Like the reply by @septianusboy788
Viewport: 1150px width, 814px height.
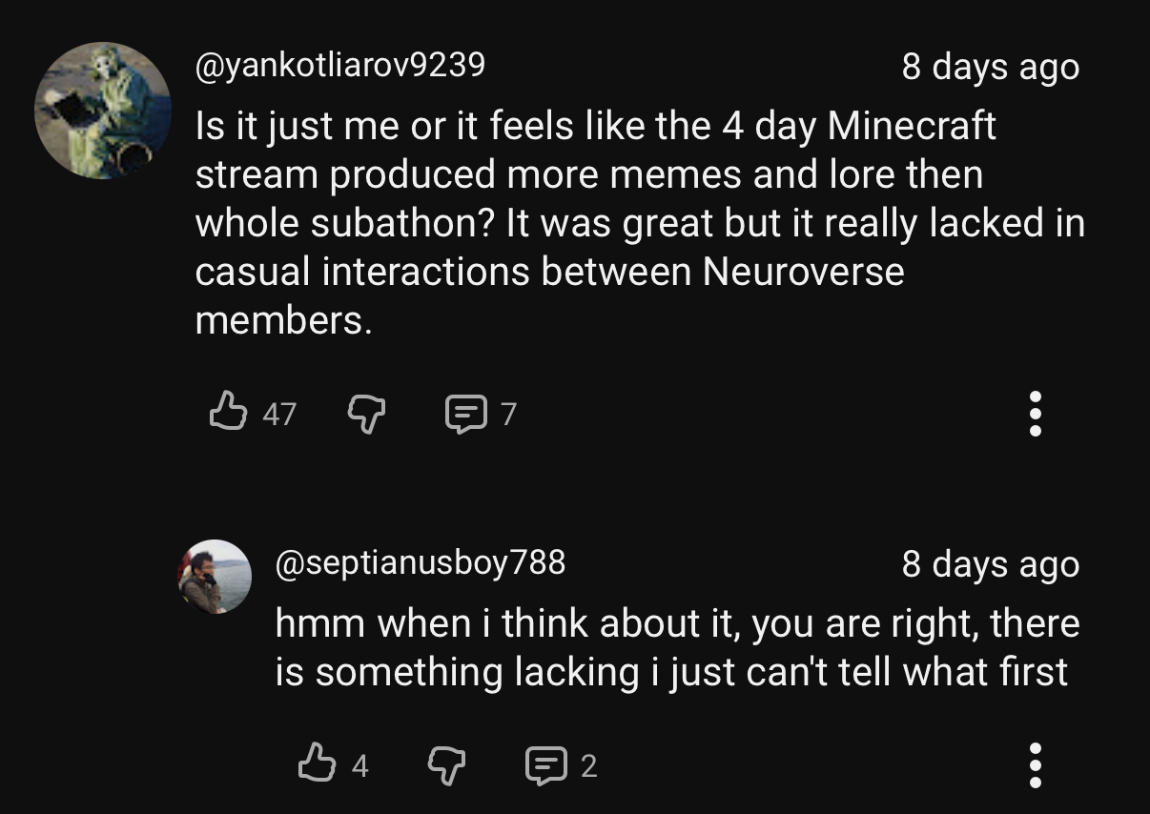pyautogui.click(x=317, y=764)
